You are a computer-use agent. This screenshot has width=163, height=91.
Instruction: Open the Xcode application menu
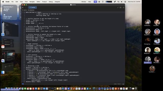coord(7,2)
